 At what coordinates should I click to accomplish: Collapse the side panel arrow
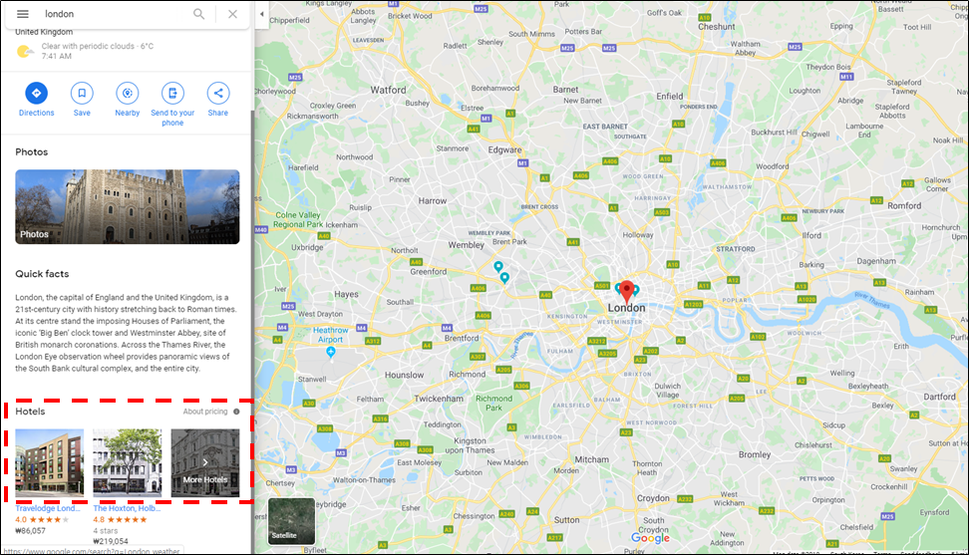[x=261, y=14]
